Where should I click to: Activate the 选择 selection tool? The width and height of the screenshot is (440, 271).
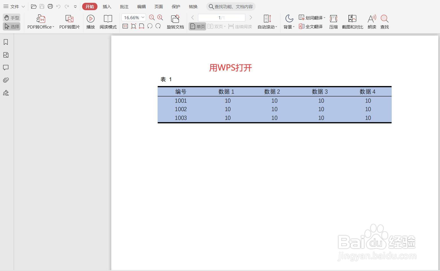coord(12,27)
